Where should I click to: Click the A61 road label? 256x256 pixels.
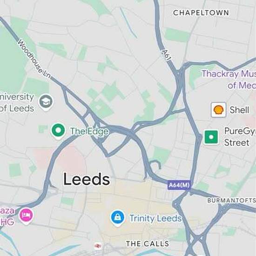coord(166,55)
